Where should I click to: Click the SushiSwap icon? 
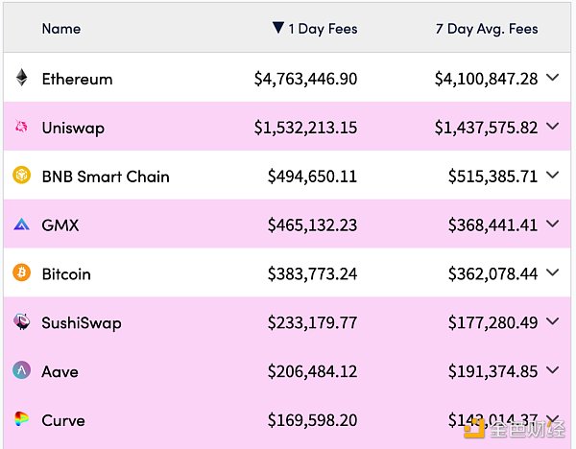click(21, 322)
